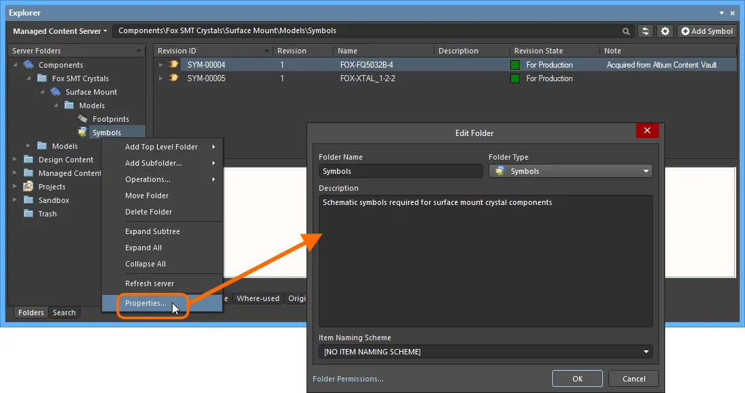Click the Add Symbol button
The image size is (745, 393).
pyautogui.click(x=707, y=31)
